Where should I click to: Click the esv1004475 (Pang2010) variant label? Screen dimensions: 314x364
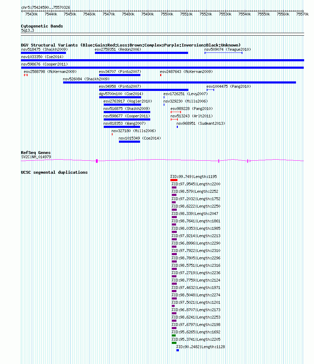(229, 87)
